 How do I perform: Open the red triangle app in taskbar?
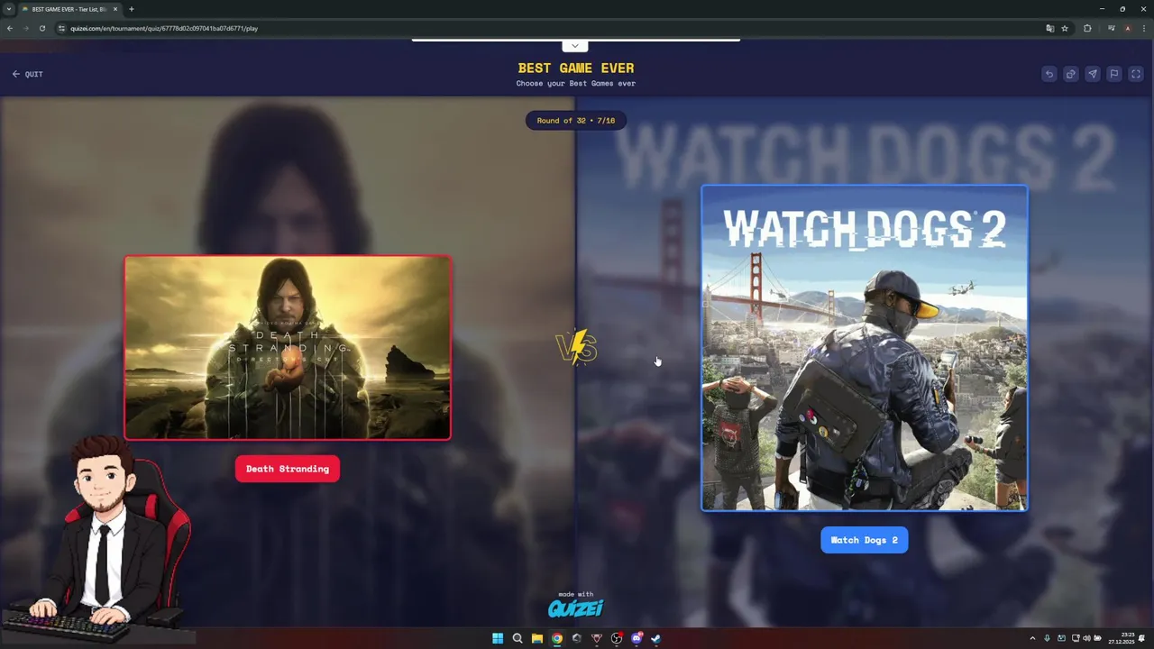click(597, 638)
